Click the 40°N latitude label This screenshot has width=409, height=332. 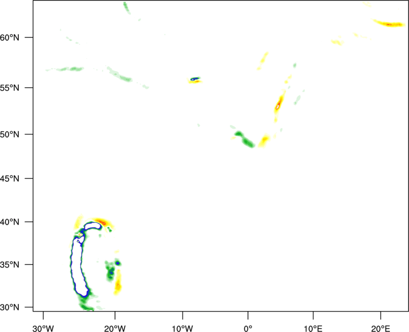point(10,222)
